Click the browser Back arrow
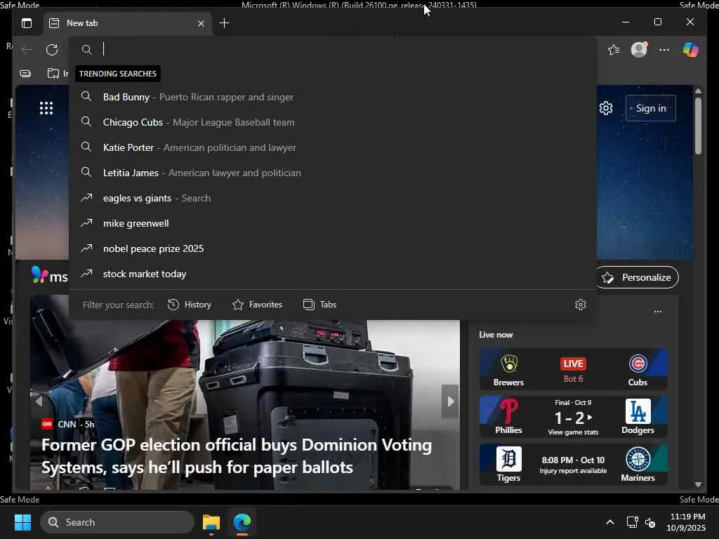This screenshot has width=719, height=539. [27, 50]
